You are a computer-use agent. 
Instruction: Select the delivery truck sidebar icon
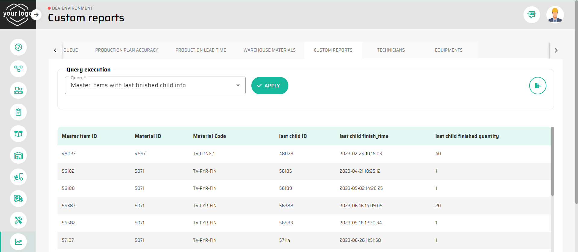pos(18,199)
